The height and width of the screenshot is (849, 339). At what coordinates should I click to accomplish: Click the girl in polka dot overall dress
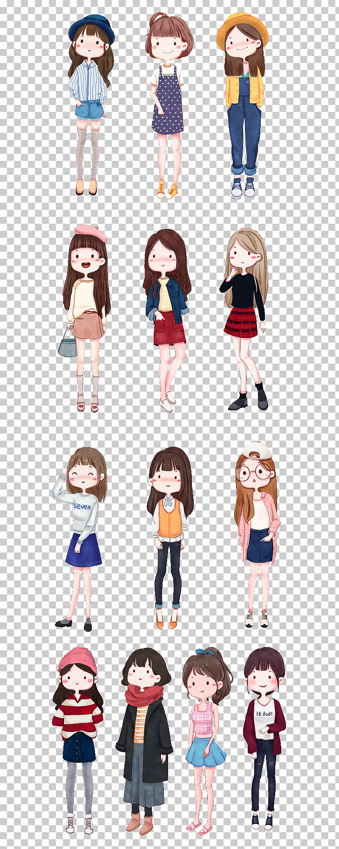(x=169, y=106)
